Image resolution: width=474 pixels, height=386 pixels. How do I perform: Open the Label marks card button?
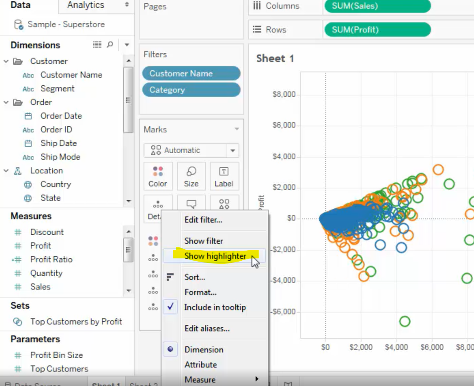(x=224, y=176)
